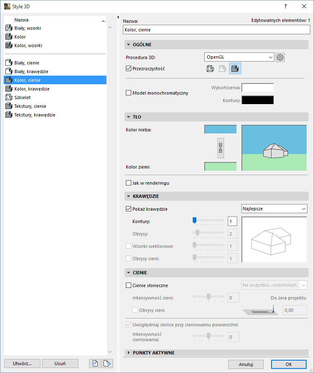
Task: Close the Style 3D dialog
Action: tap(304, 7)
